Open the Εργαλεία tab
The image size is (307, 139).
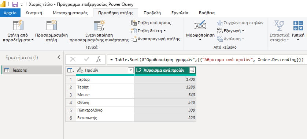(180, 13)
